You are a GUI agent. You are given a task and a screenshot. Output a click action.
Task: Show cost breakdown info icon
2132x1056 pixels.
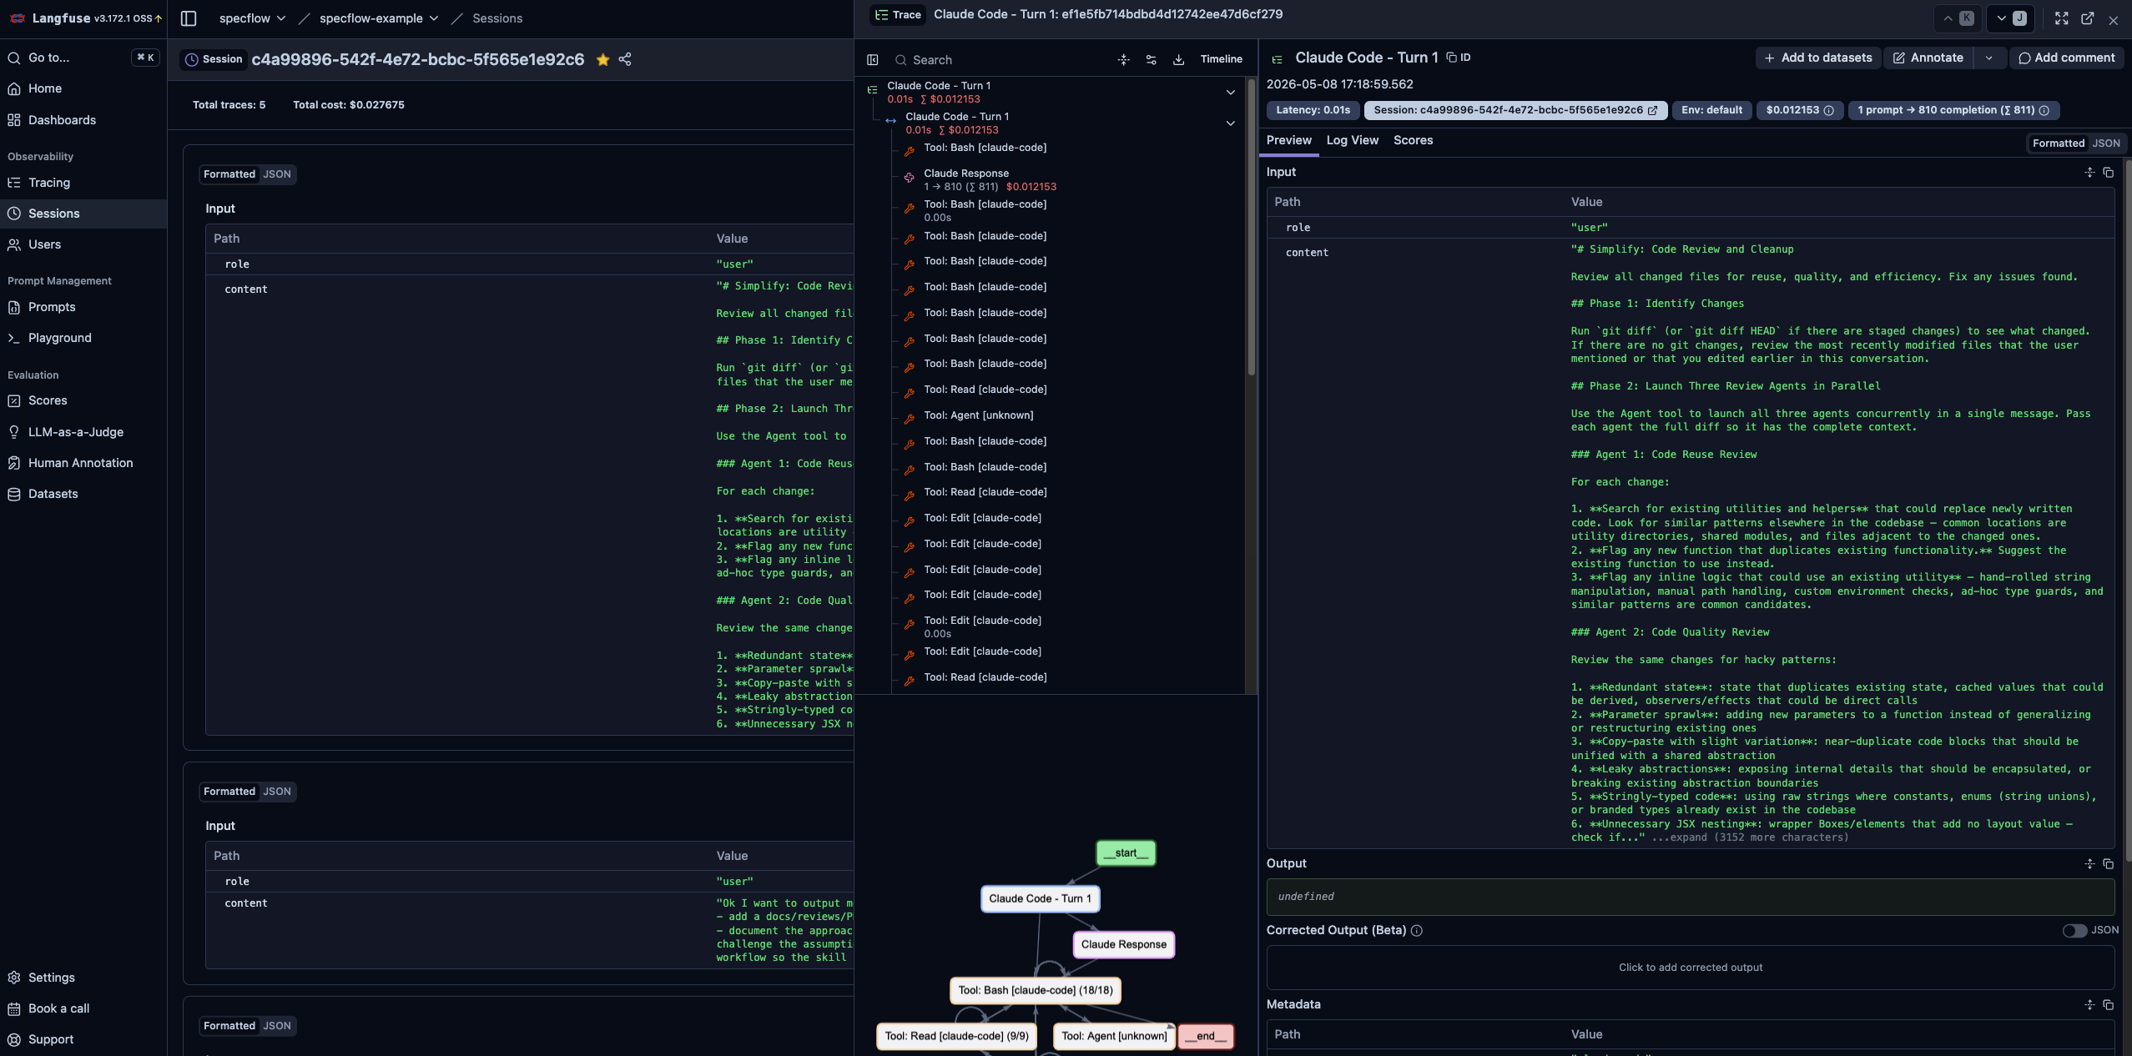click(x=1828, y=110)
